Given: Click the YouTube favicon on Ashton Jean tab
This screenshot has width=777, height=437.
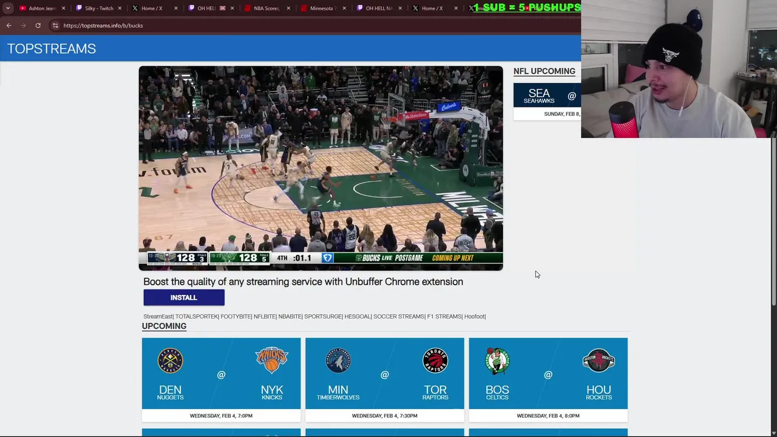Looking at the screenshot, I should click(22, 8).
